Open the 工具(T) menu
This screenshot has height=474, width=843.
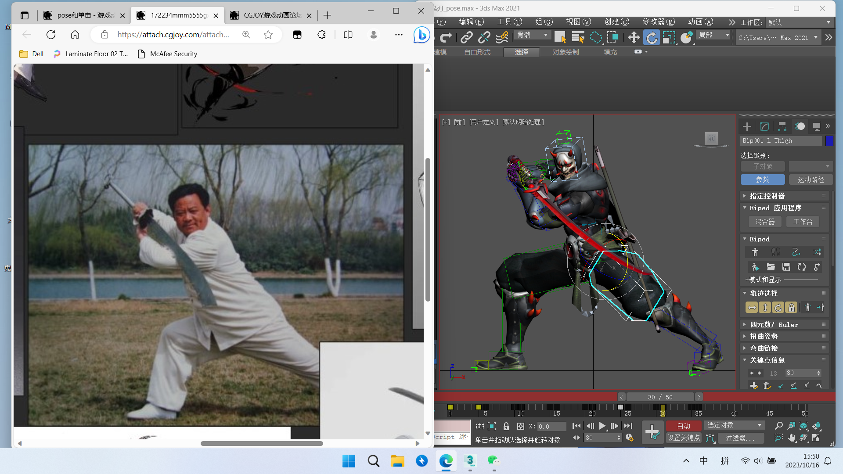(509, 22)
